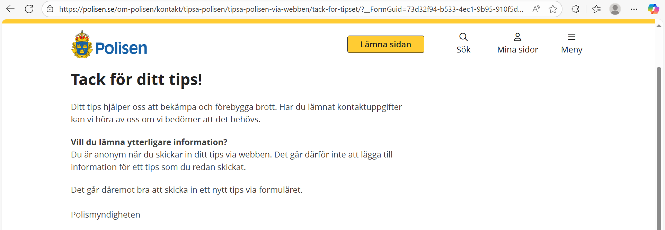665x230 pixels.
Task: Open the browser profile avatar
Action: click(x=615, y=9)
